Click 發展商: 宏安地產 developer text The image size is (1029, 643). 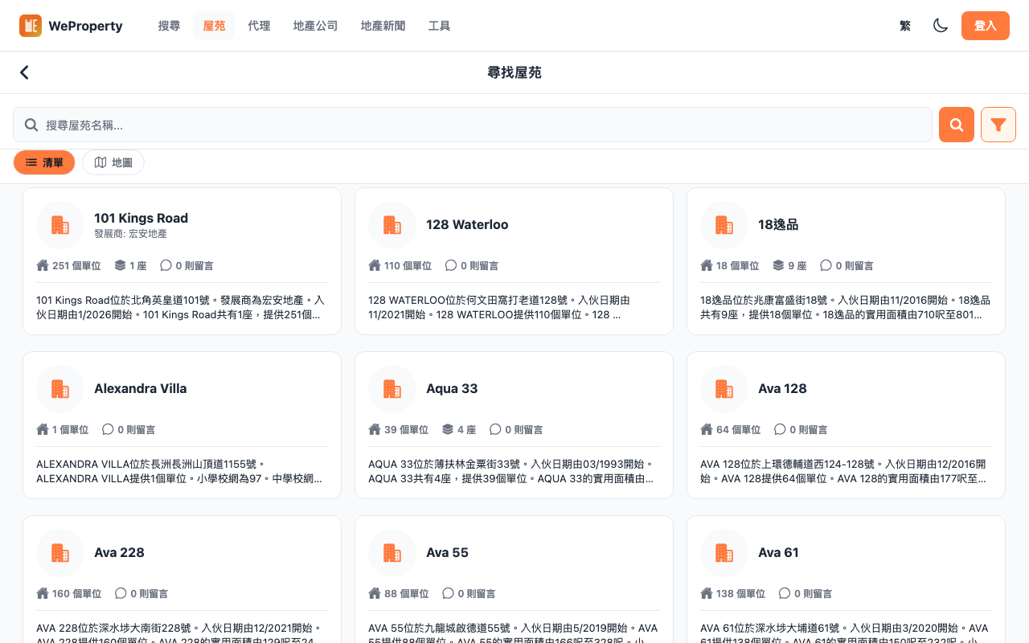tap(130, 234)
